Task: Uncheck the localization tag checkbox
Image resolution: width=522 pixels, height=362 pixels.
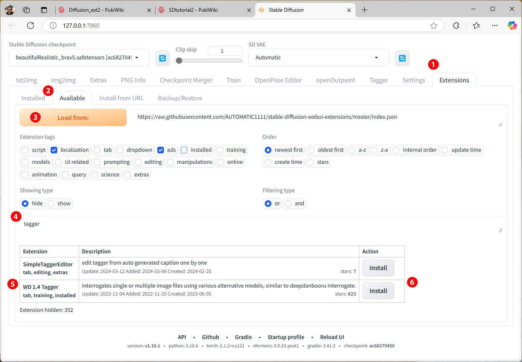Action: pyautogui.click(x=54, y=150)
